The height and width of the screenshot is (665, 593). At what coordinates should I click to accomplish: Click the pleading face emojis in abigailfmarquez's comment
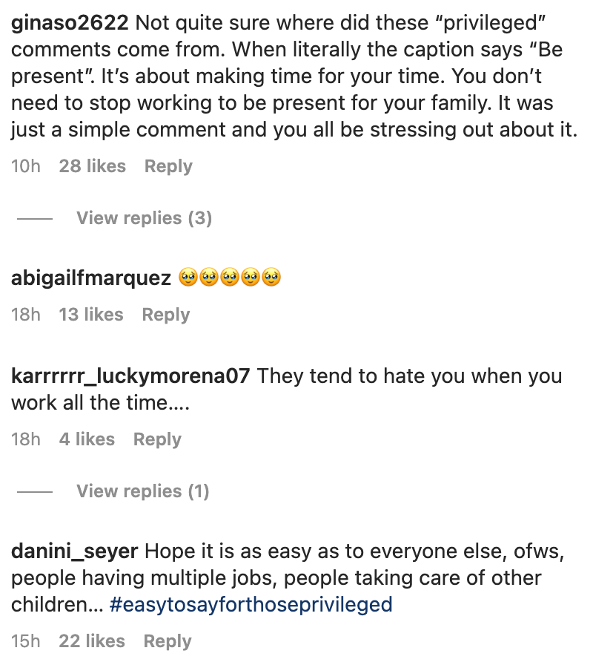click(x=230, y=278)
